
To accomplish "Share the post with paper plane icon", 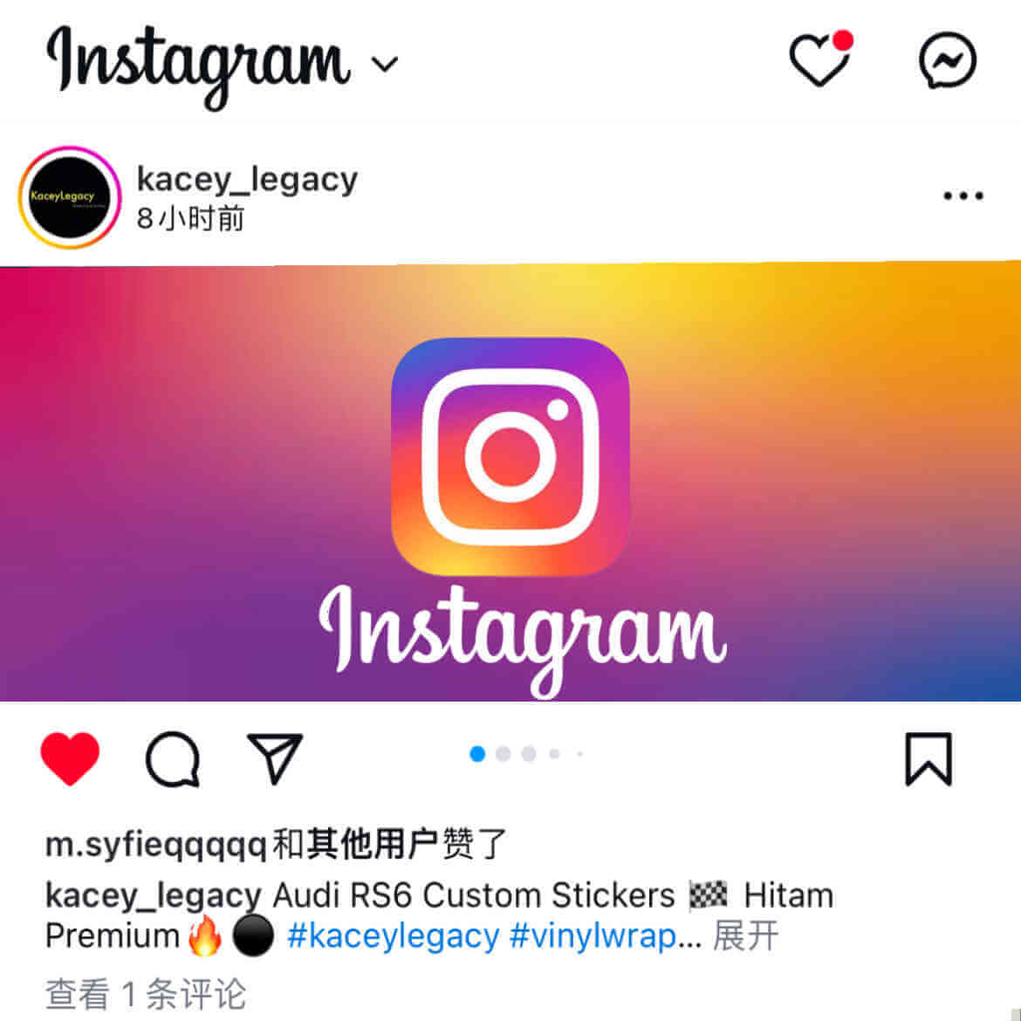I will pyautogui.click(x=274, y=758).
